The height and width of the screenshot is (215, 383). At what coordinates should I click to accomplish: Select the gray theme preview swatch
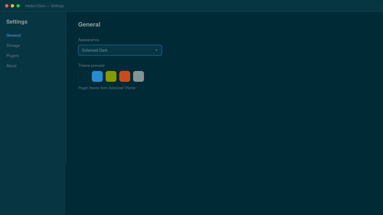click(x=138, y=76)
